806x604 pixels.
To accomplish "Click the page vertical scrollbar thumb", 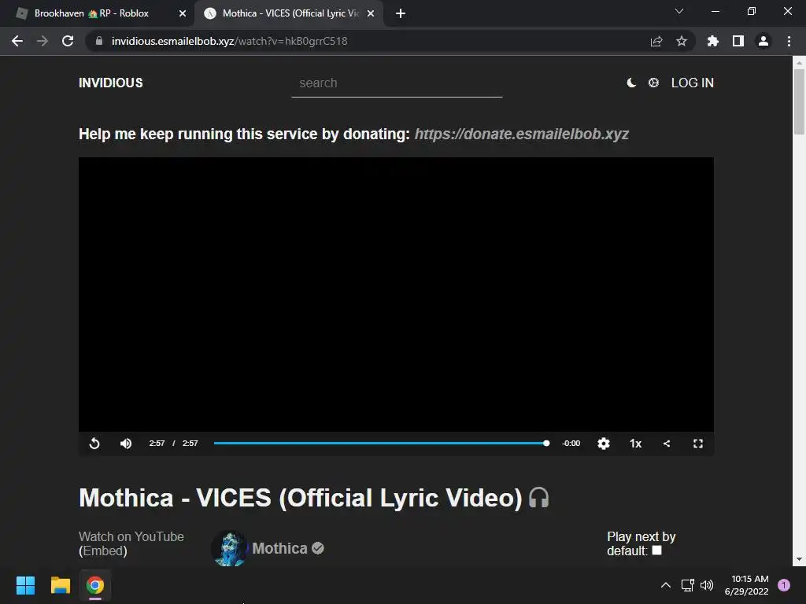I will 799,101.
